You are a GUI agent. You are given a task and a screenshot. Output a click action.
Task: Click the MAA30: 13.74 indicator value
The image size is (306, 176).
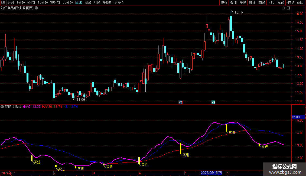(x=52, y=107)
